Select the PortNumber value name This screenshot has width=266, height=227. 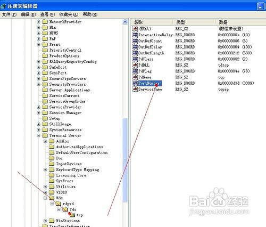(150, 83)
